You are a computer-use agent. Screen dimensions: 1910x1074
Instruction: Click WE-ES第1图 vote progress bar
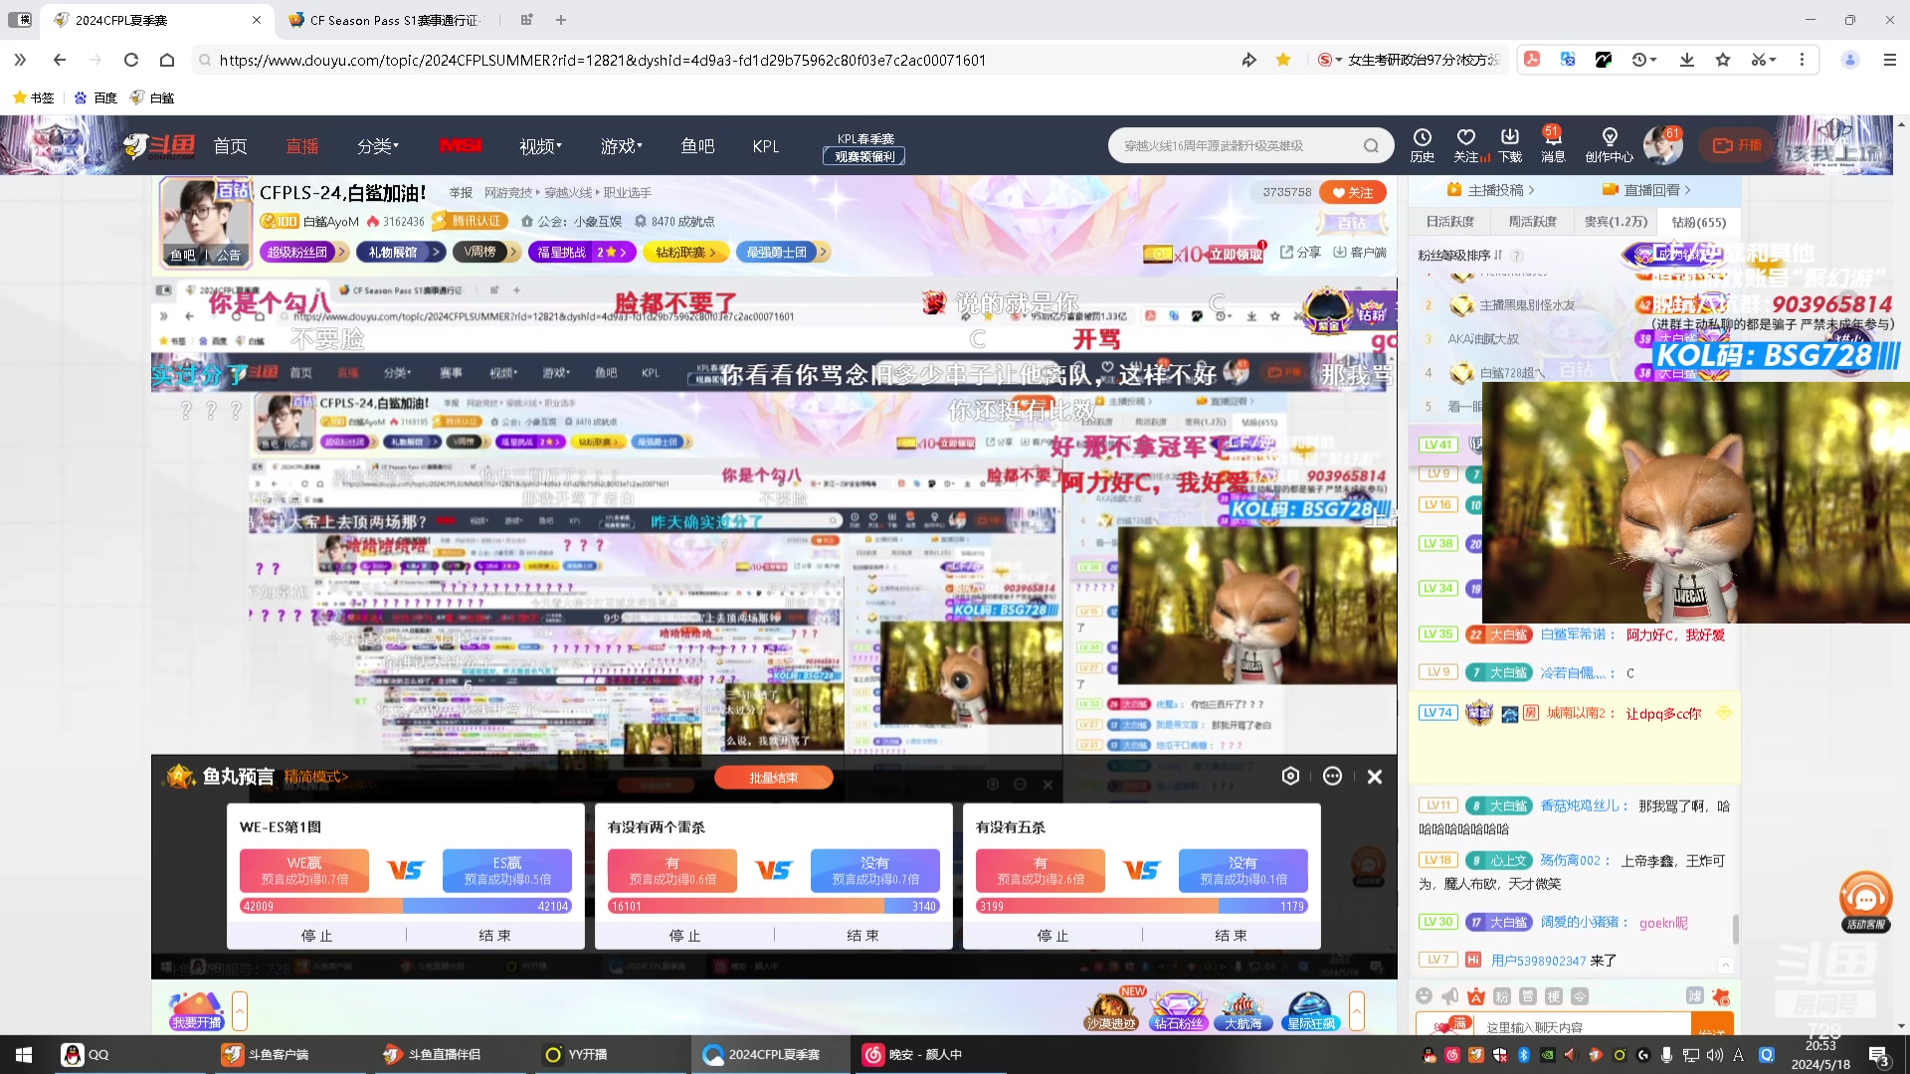coord(406,906)
